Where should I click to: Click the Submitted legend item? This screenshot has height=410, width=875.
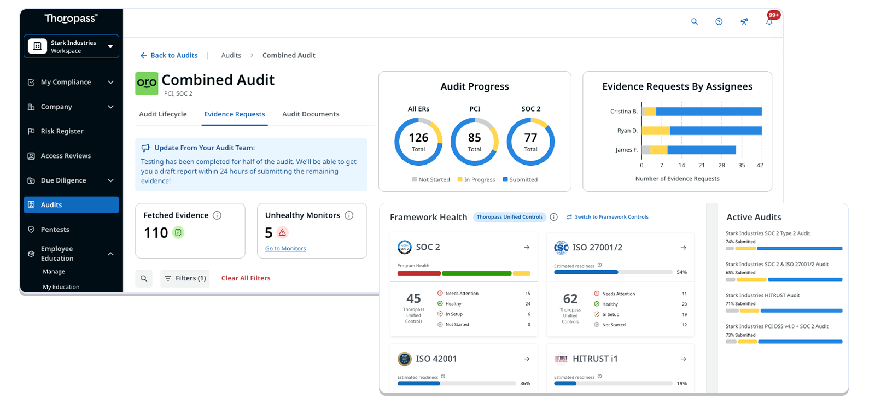tap(520, 180)
